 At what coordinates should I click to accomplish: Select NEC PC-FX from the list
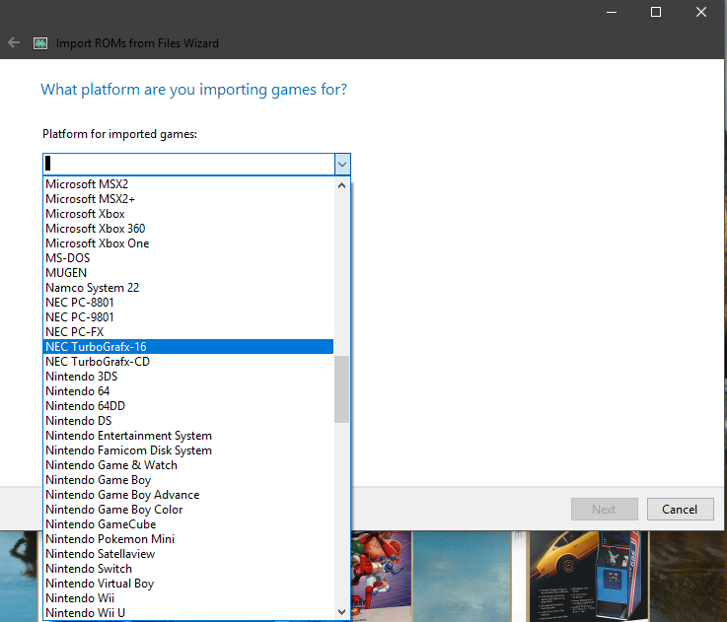click(x=188, y=332)
